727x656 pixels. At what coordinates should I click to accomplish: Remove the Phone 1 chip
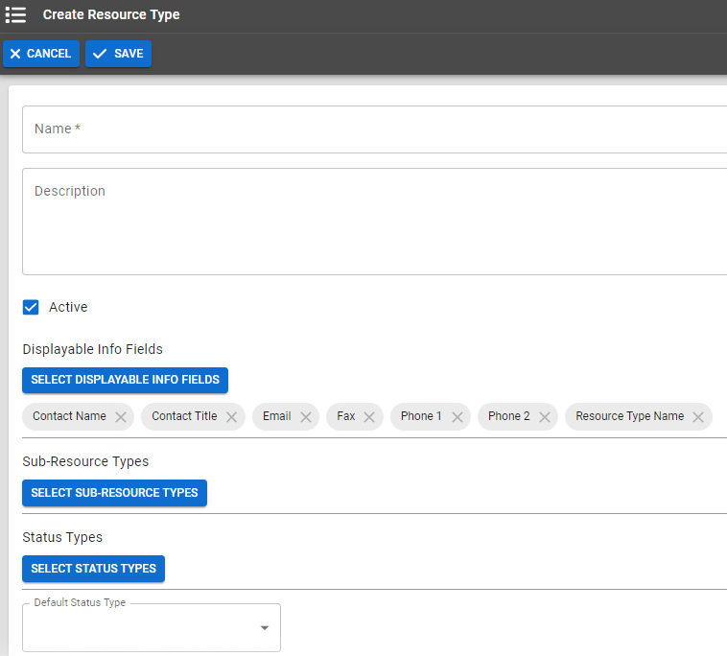tap(457, 417)
